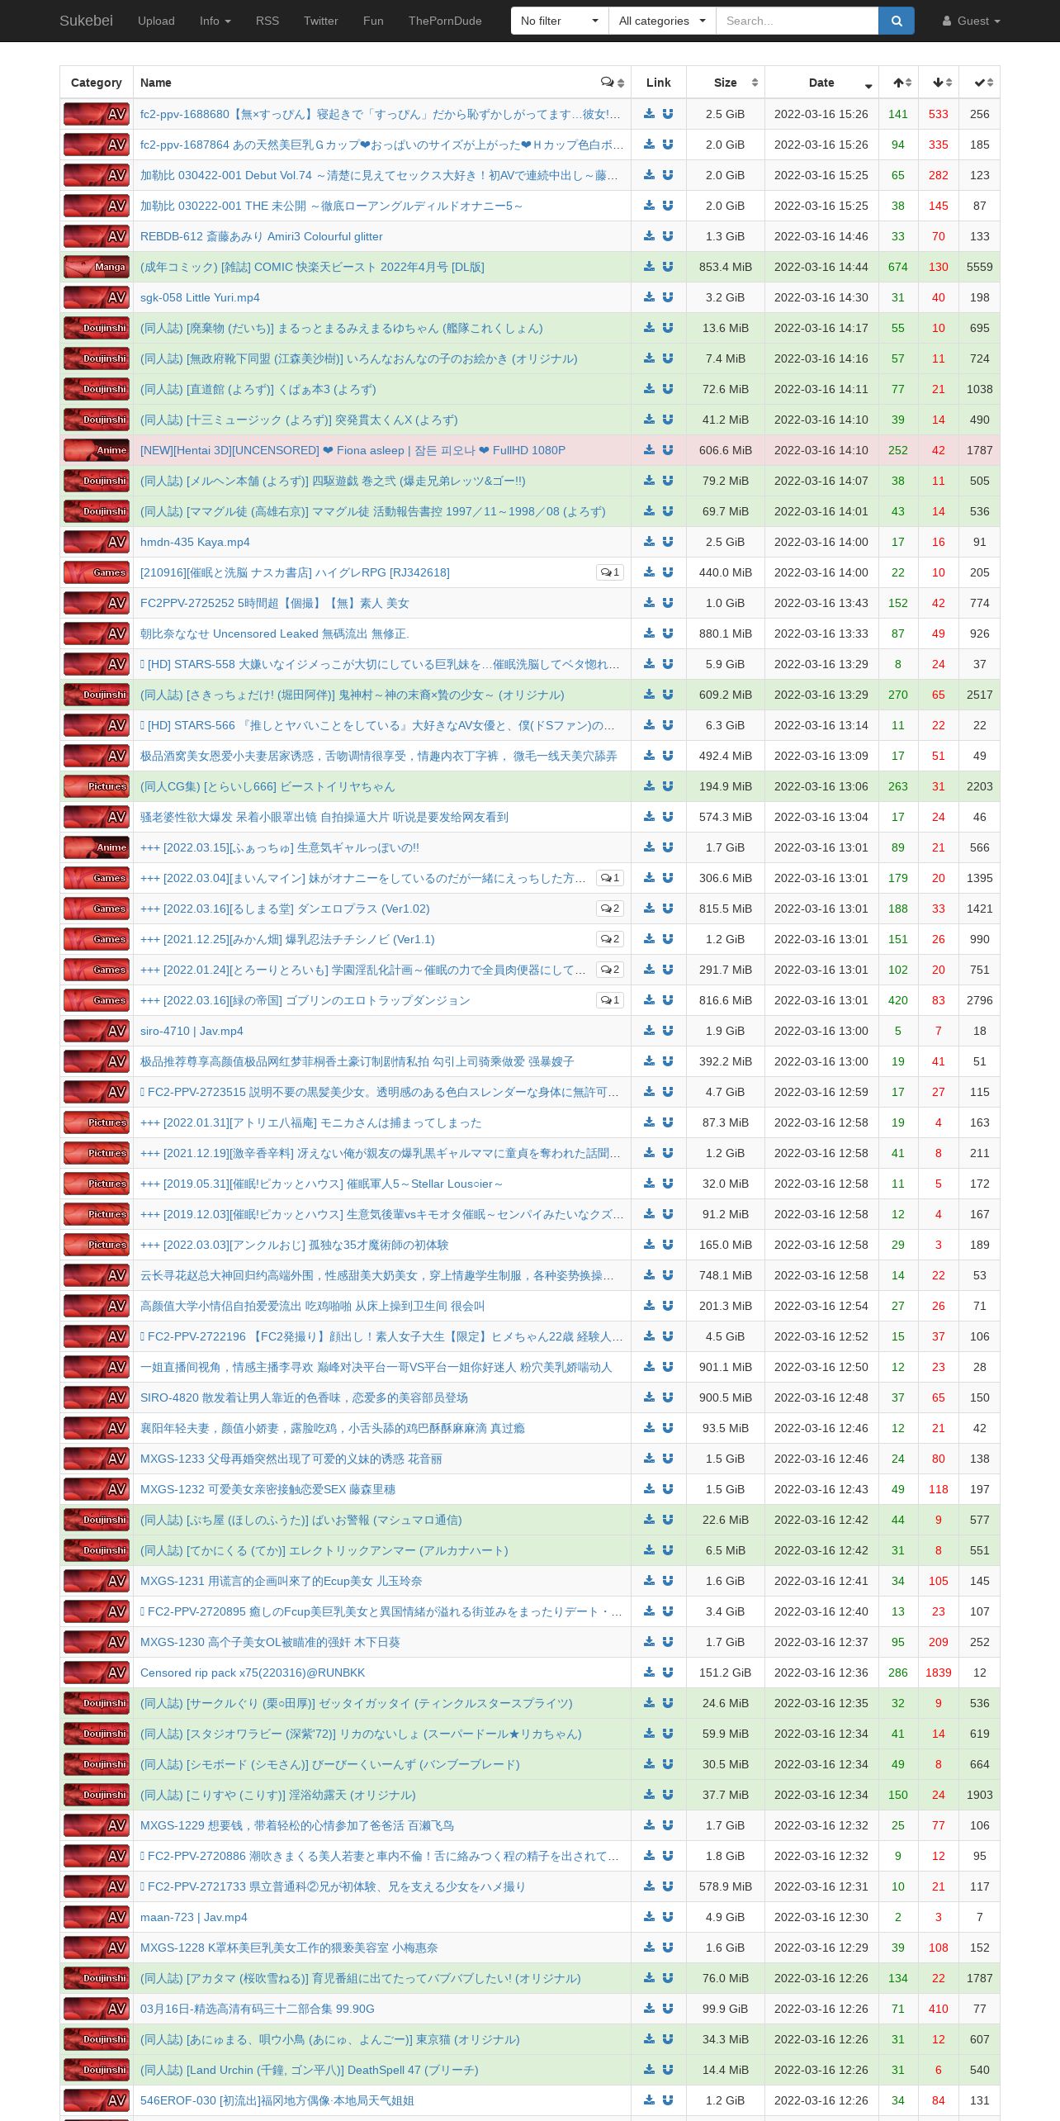Screen dimensions: 1060x2121
Task: Sort by seeders up-arrow column
Action: tap(899, 83)
